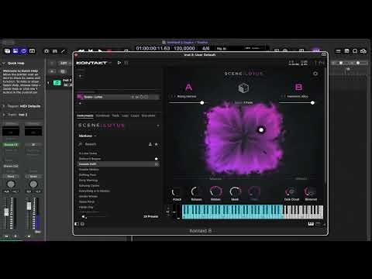Open the Browsers icon at far right

(x=363, y=51)
